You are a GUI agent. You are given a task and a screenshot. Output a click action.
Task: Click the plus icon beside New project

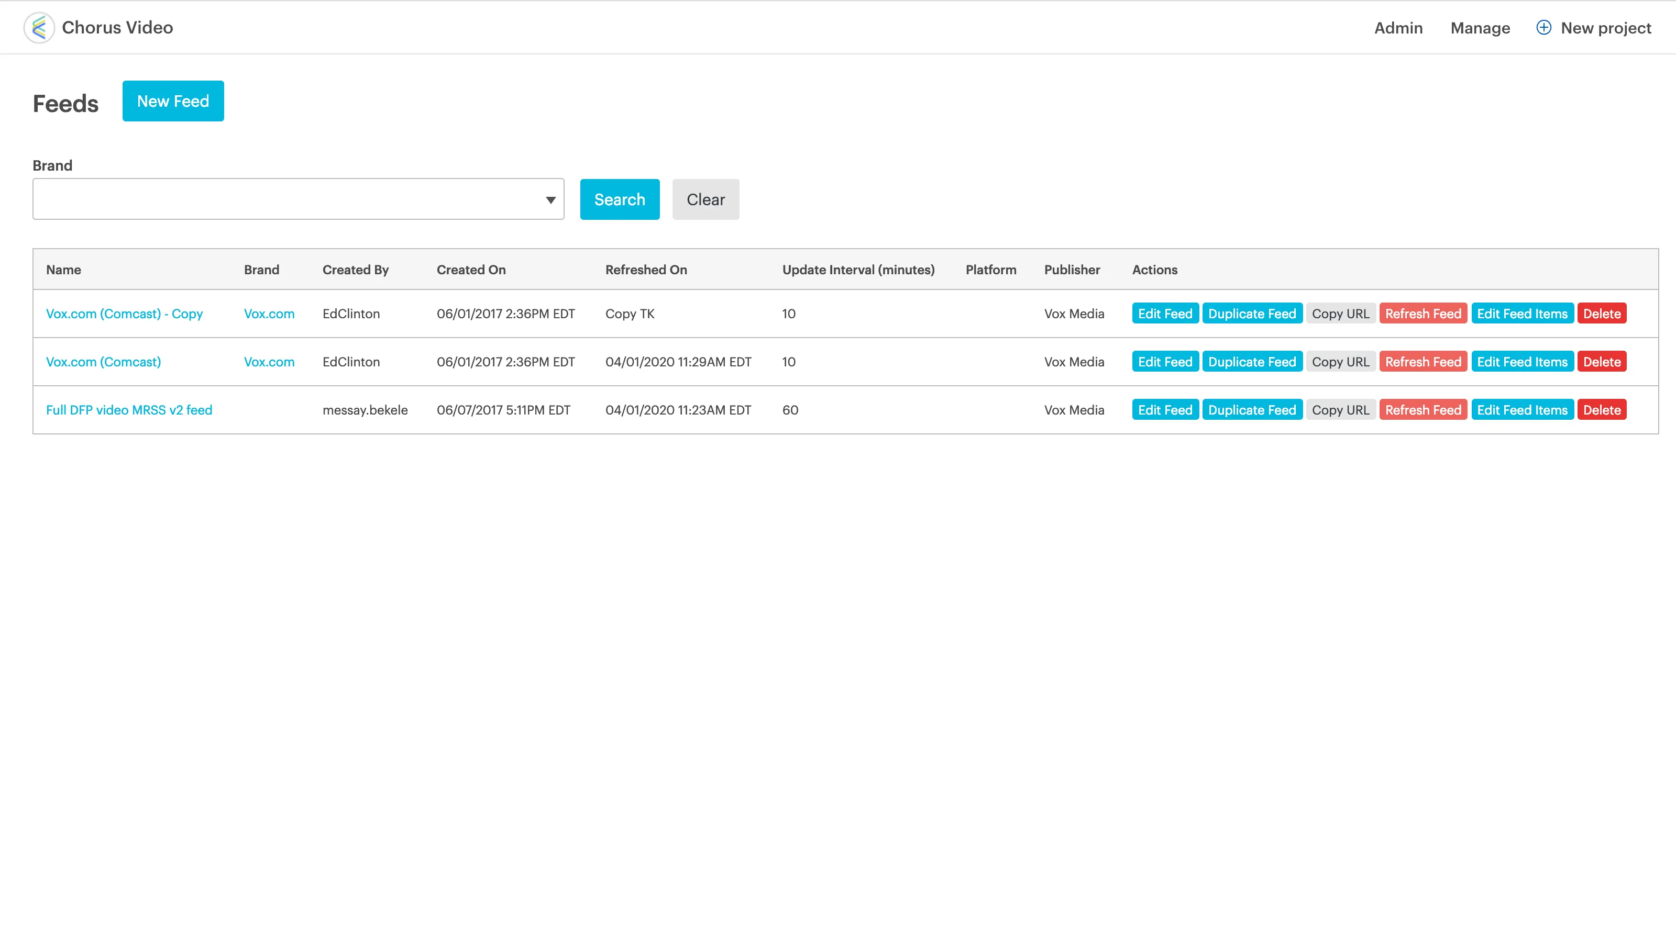[1543, 27]
